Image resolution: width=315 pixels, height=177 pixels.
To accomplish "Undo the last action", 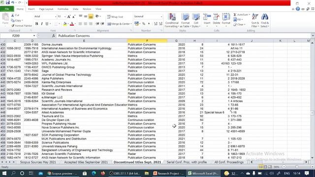I will tap(13, 2).
